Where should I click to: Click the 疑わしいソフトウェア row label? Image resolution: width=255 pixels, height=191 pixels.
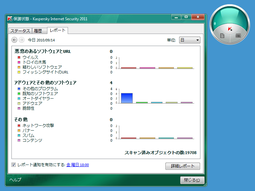click(x=42, y=67)
